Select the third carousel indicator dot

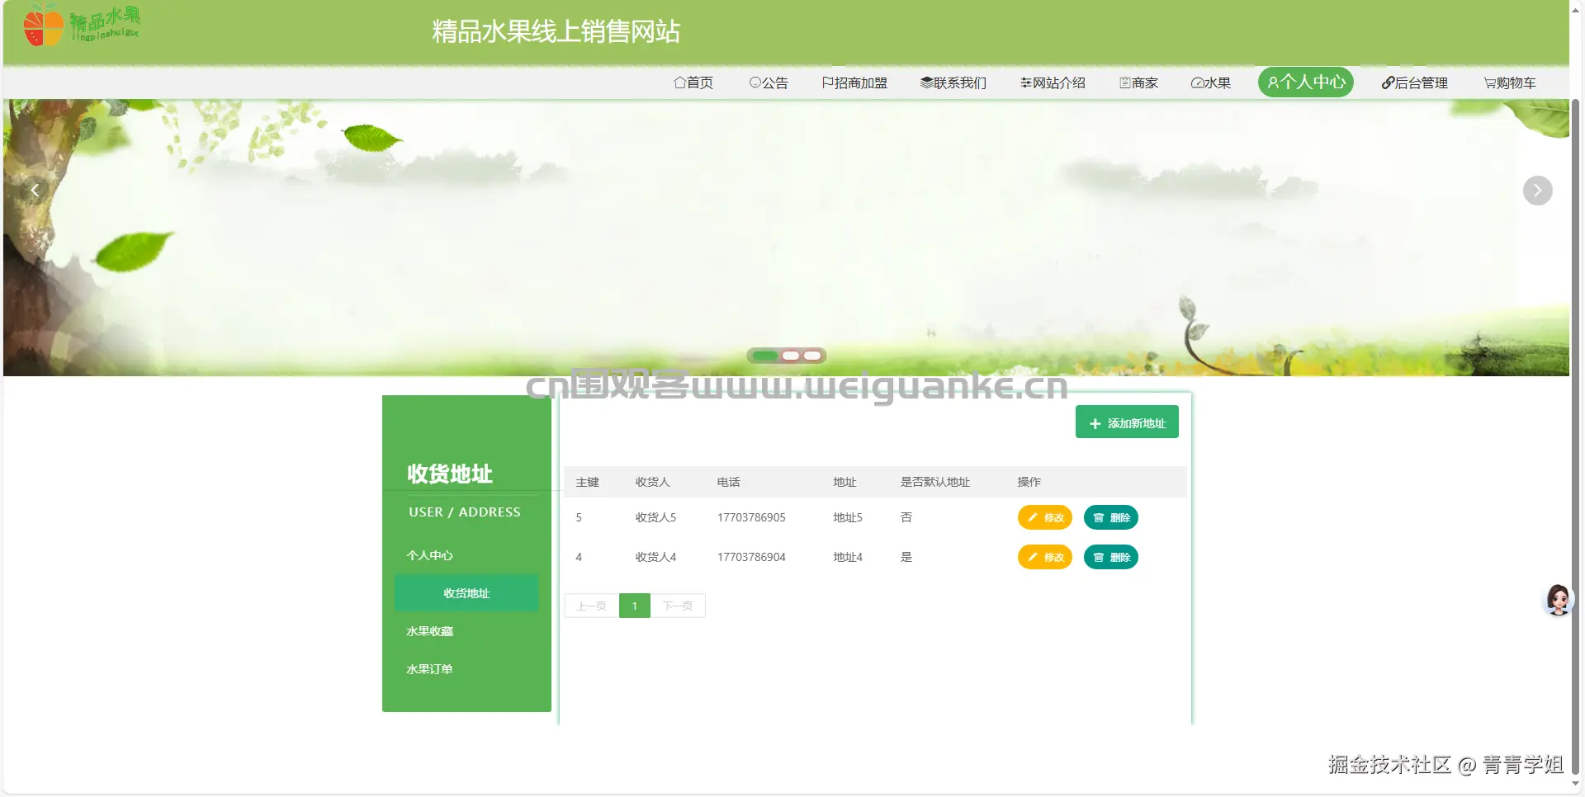[812, 356]
